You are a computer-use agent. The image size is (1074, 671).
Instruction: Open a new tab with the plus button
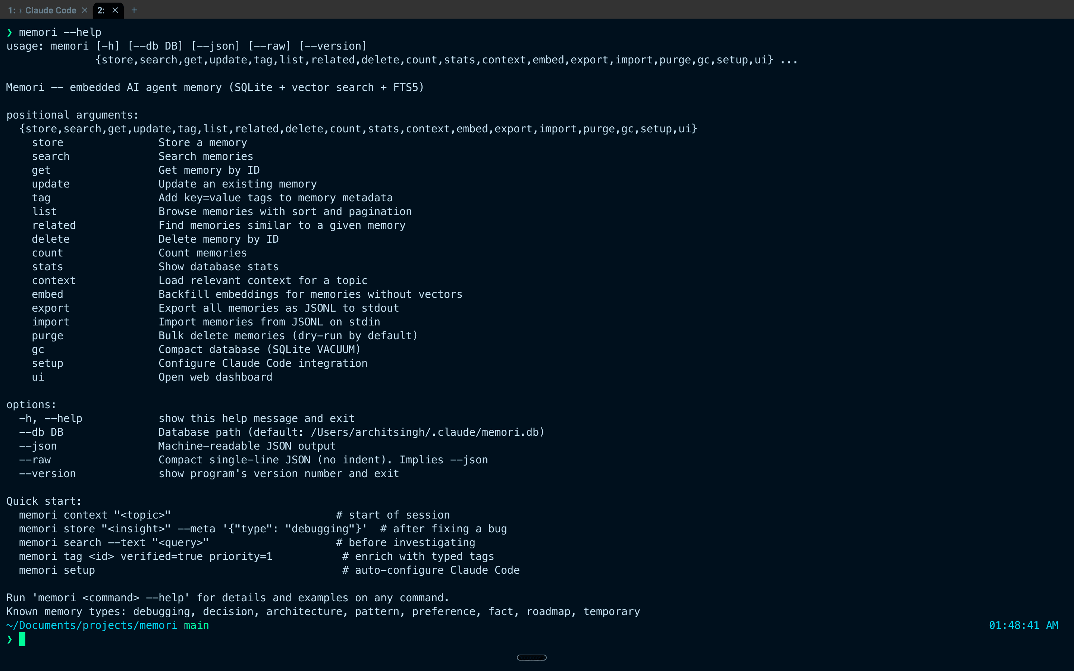134,10
